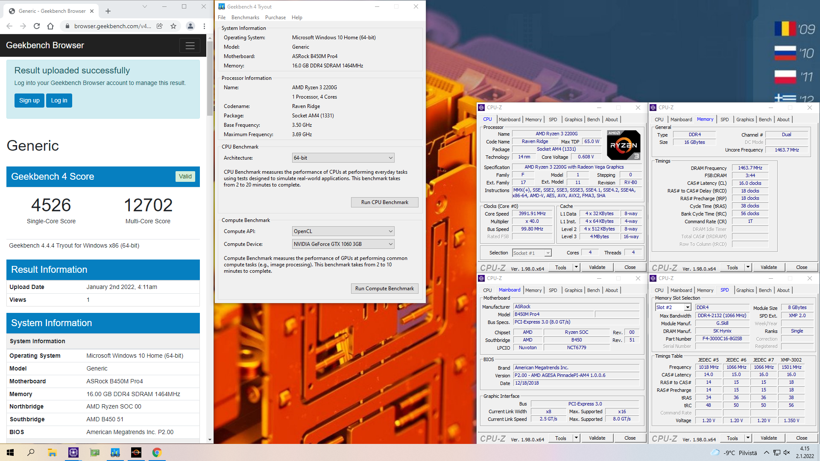Viewport: 820px width, 461px height.
Task: Click the Geekbench 4 Tryout title icon
Action: [x=222, y=6]
